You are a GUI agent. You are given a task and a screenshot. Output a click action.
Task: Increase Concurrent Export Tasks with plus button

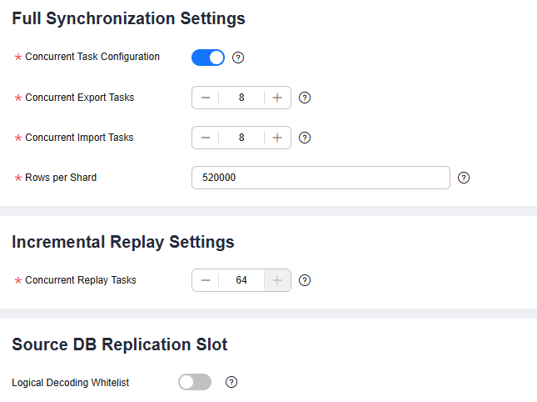[277, 98]
